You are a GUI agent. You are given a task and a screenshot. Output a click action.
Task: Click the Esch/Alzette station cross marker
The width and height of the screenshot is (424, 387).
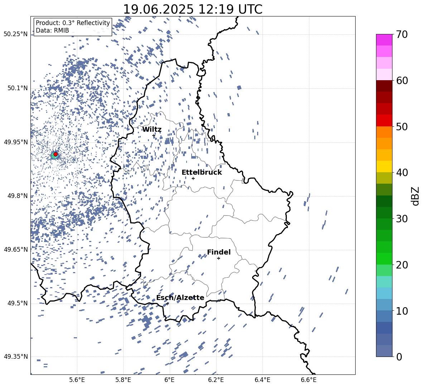click(167, 304)
